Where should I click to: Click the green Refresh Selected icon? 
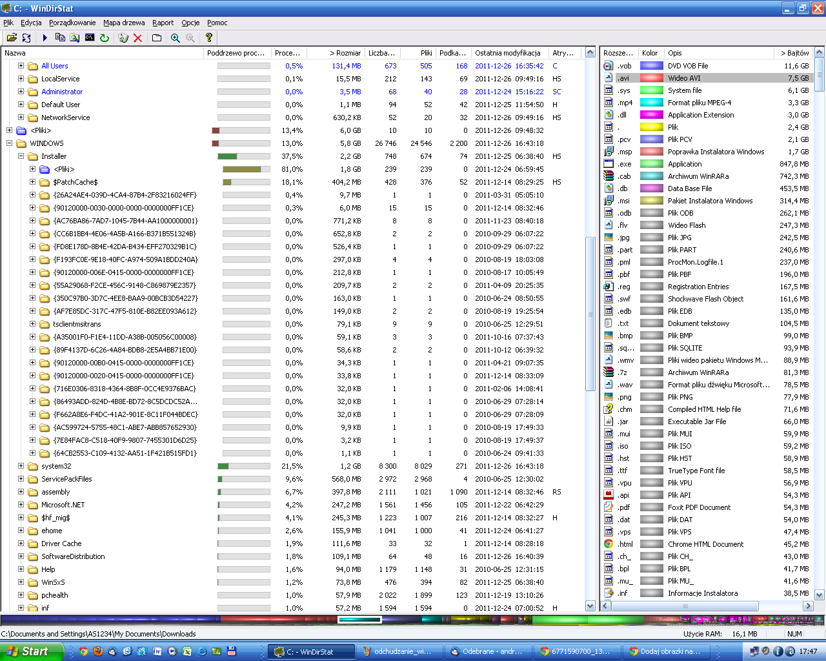pyautogui.click(x=105, y=38)
